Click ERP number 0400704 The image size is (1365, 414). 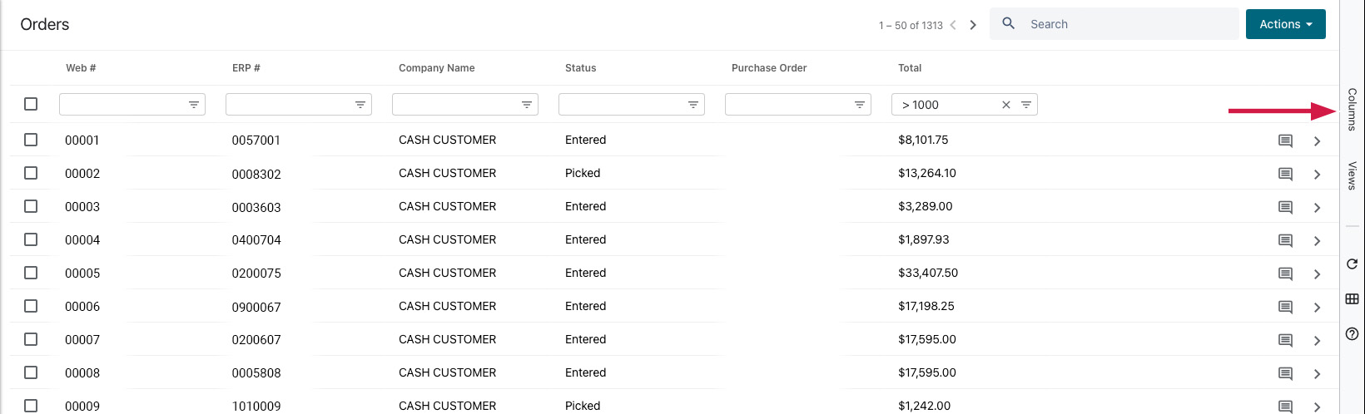pos(256,240)
